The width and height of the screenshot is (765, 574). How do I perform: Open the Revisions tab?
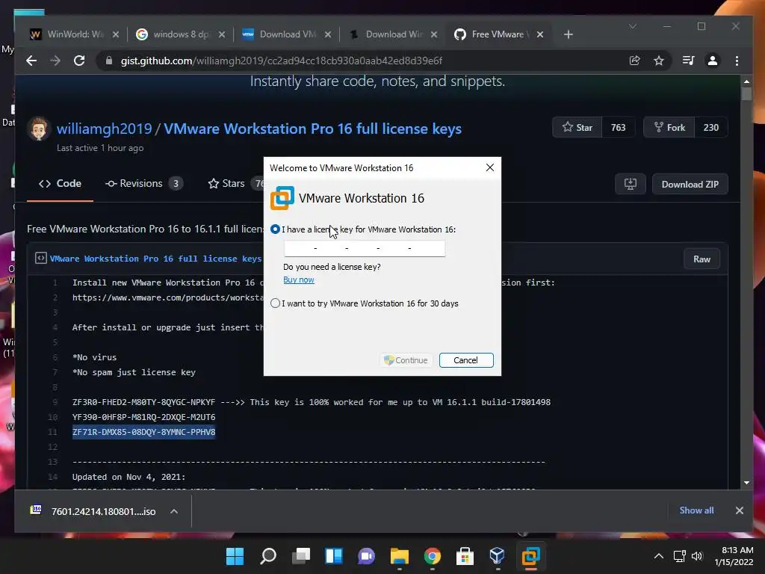pos(144,184)
